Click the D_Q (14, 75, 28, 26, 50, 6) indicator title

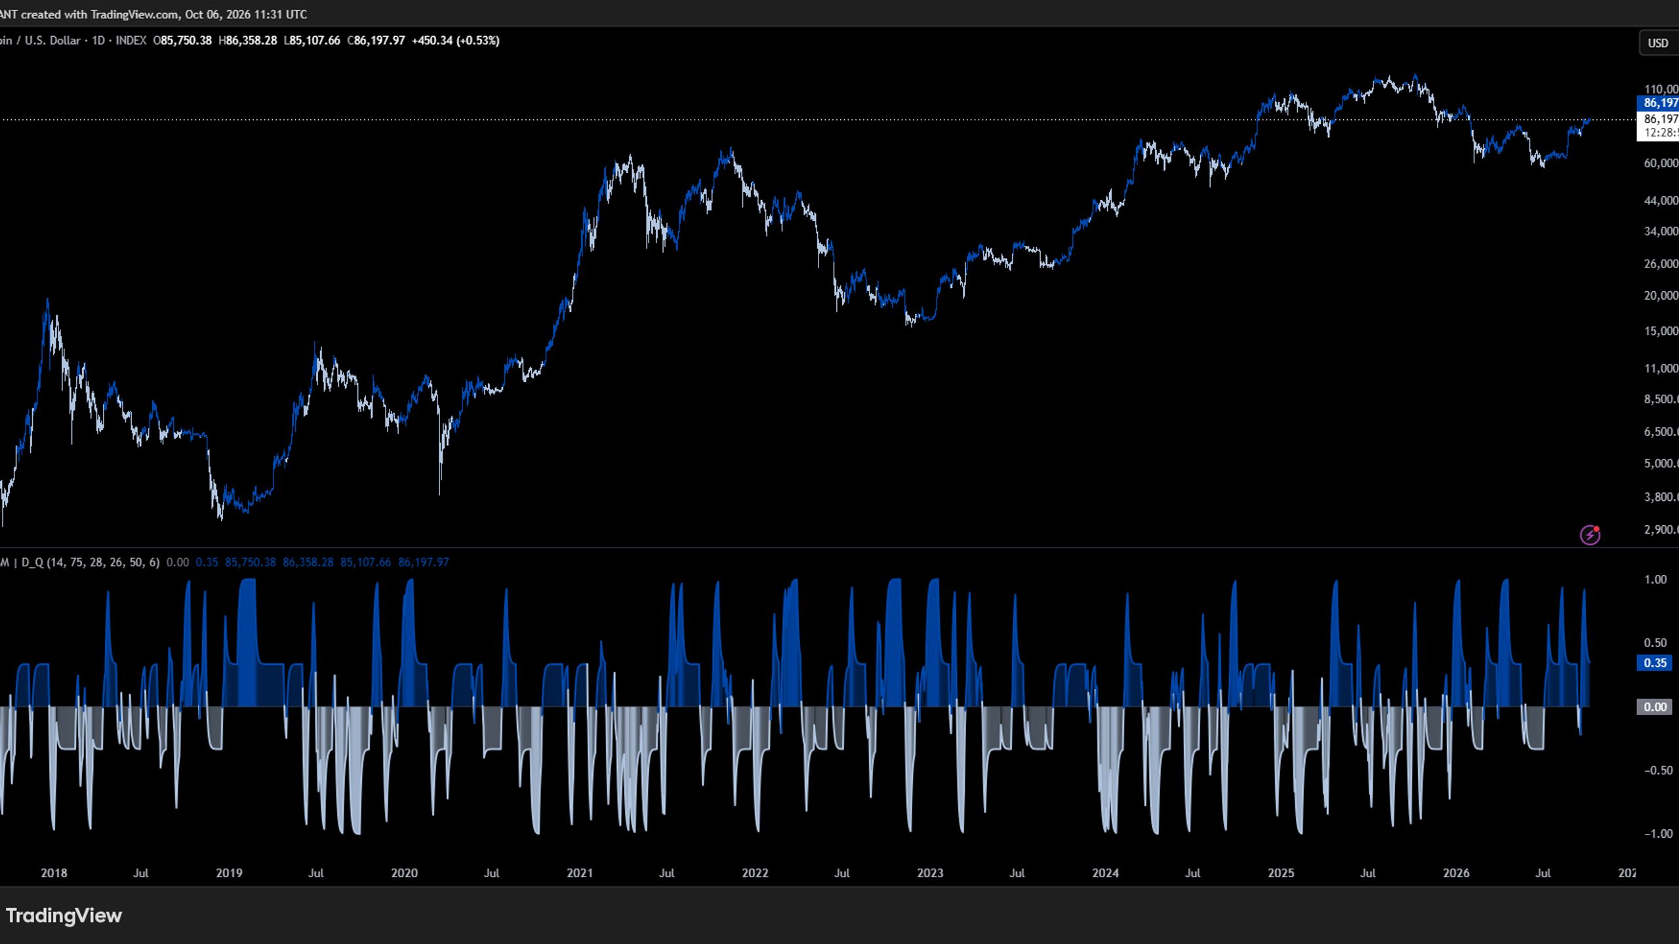[x=91, y=562]
